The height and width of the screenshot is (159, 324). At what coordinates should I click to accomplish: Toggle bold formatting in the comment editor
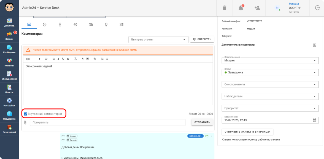tap(53, 59)
